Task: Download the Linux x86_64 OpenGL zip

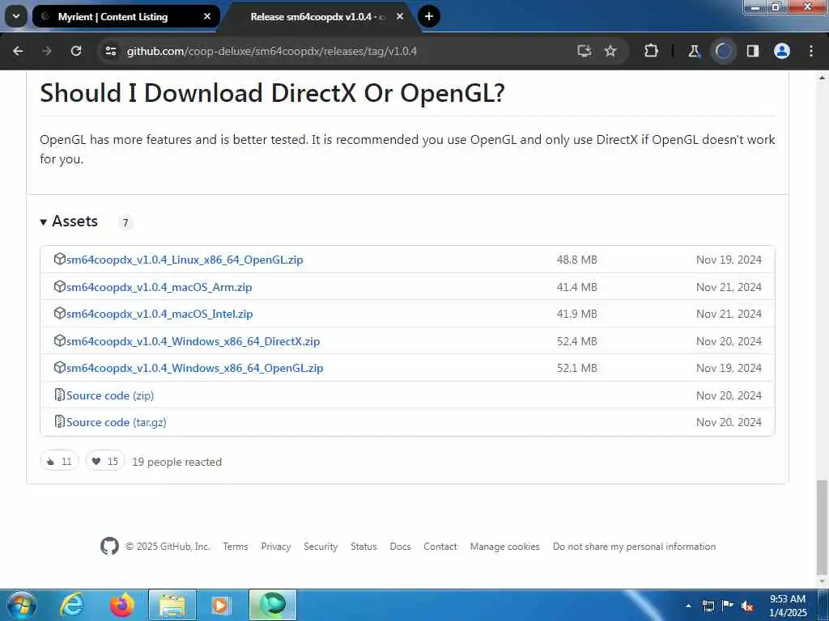Action: tap(185, 260)
